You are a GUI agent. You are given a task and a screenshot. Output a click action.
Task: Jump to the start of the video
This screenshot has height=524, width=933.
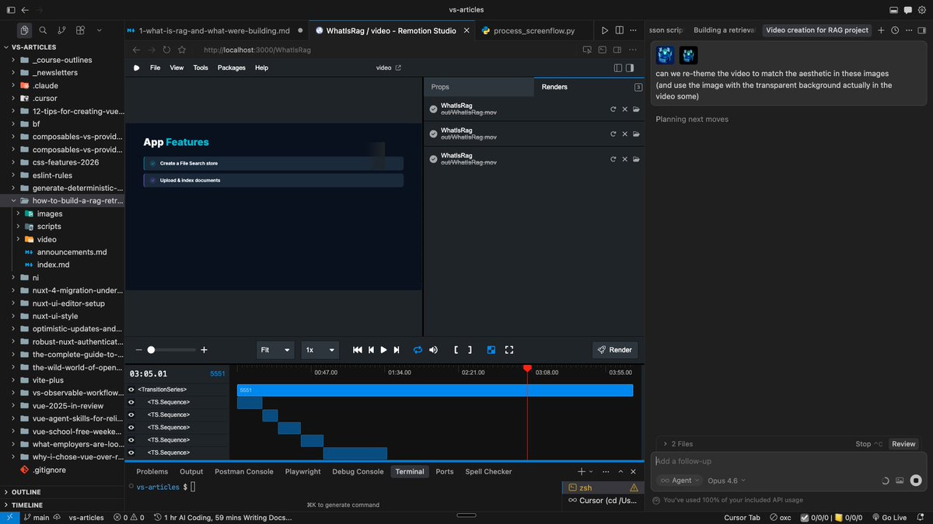coord(358,350)
